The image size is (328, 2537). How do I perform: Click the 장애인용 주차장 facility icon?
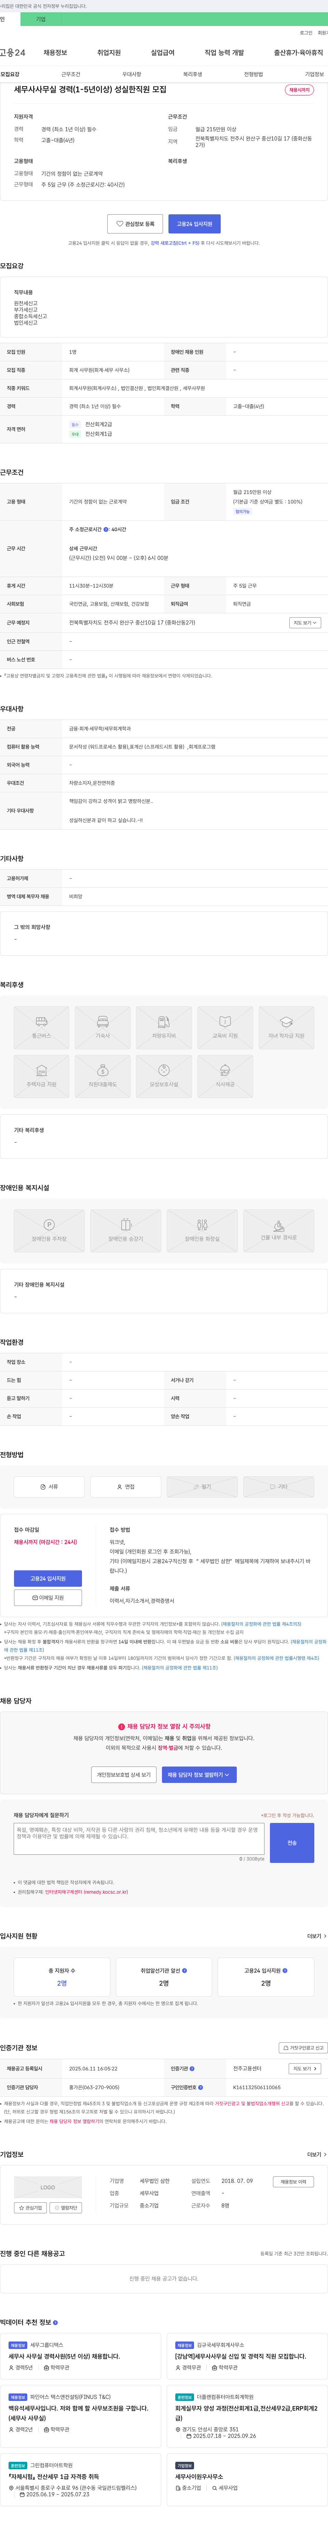(49, 1231)
